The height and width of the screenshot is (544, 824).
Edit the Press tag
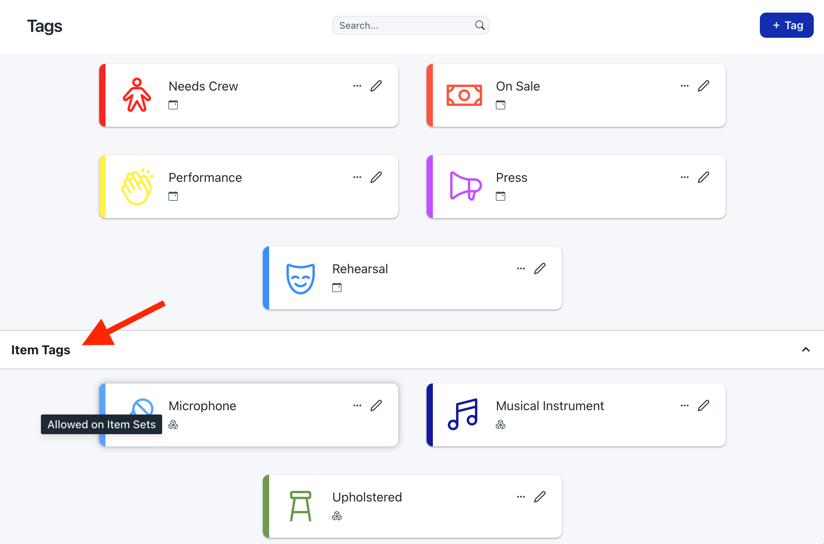(x=704, y=177)
